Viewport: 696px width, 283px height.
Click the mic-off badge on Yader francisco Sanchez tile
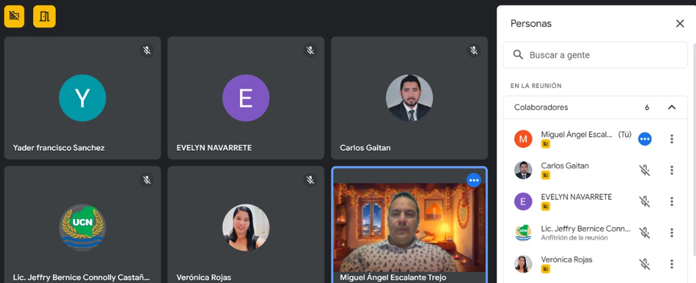[x=147, y=51]
